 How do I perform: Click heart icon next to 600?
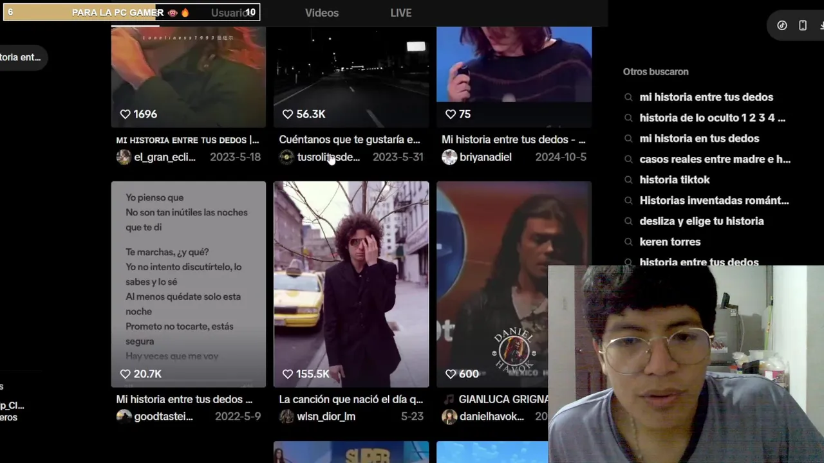click(x=451, y=374)
